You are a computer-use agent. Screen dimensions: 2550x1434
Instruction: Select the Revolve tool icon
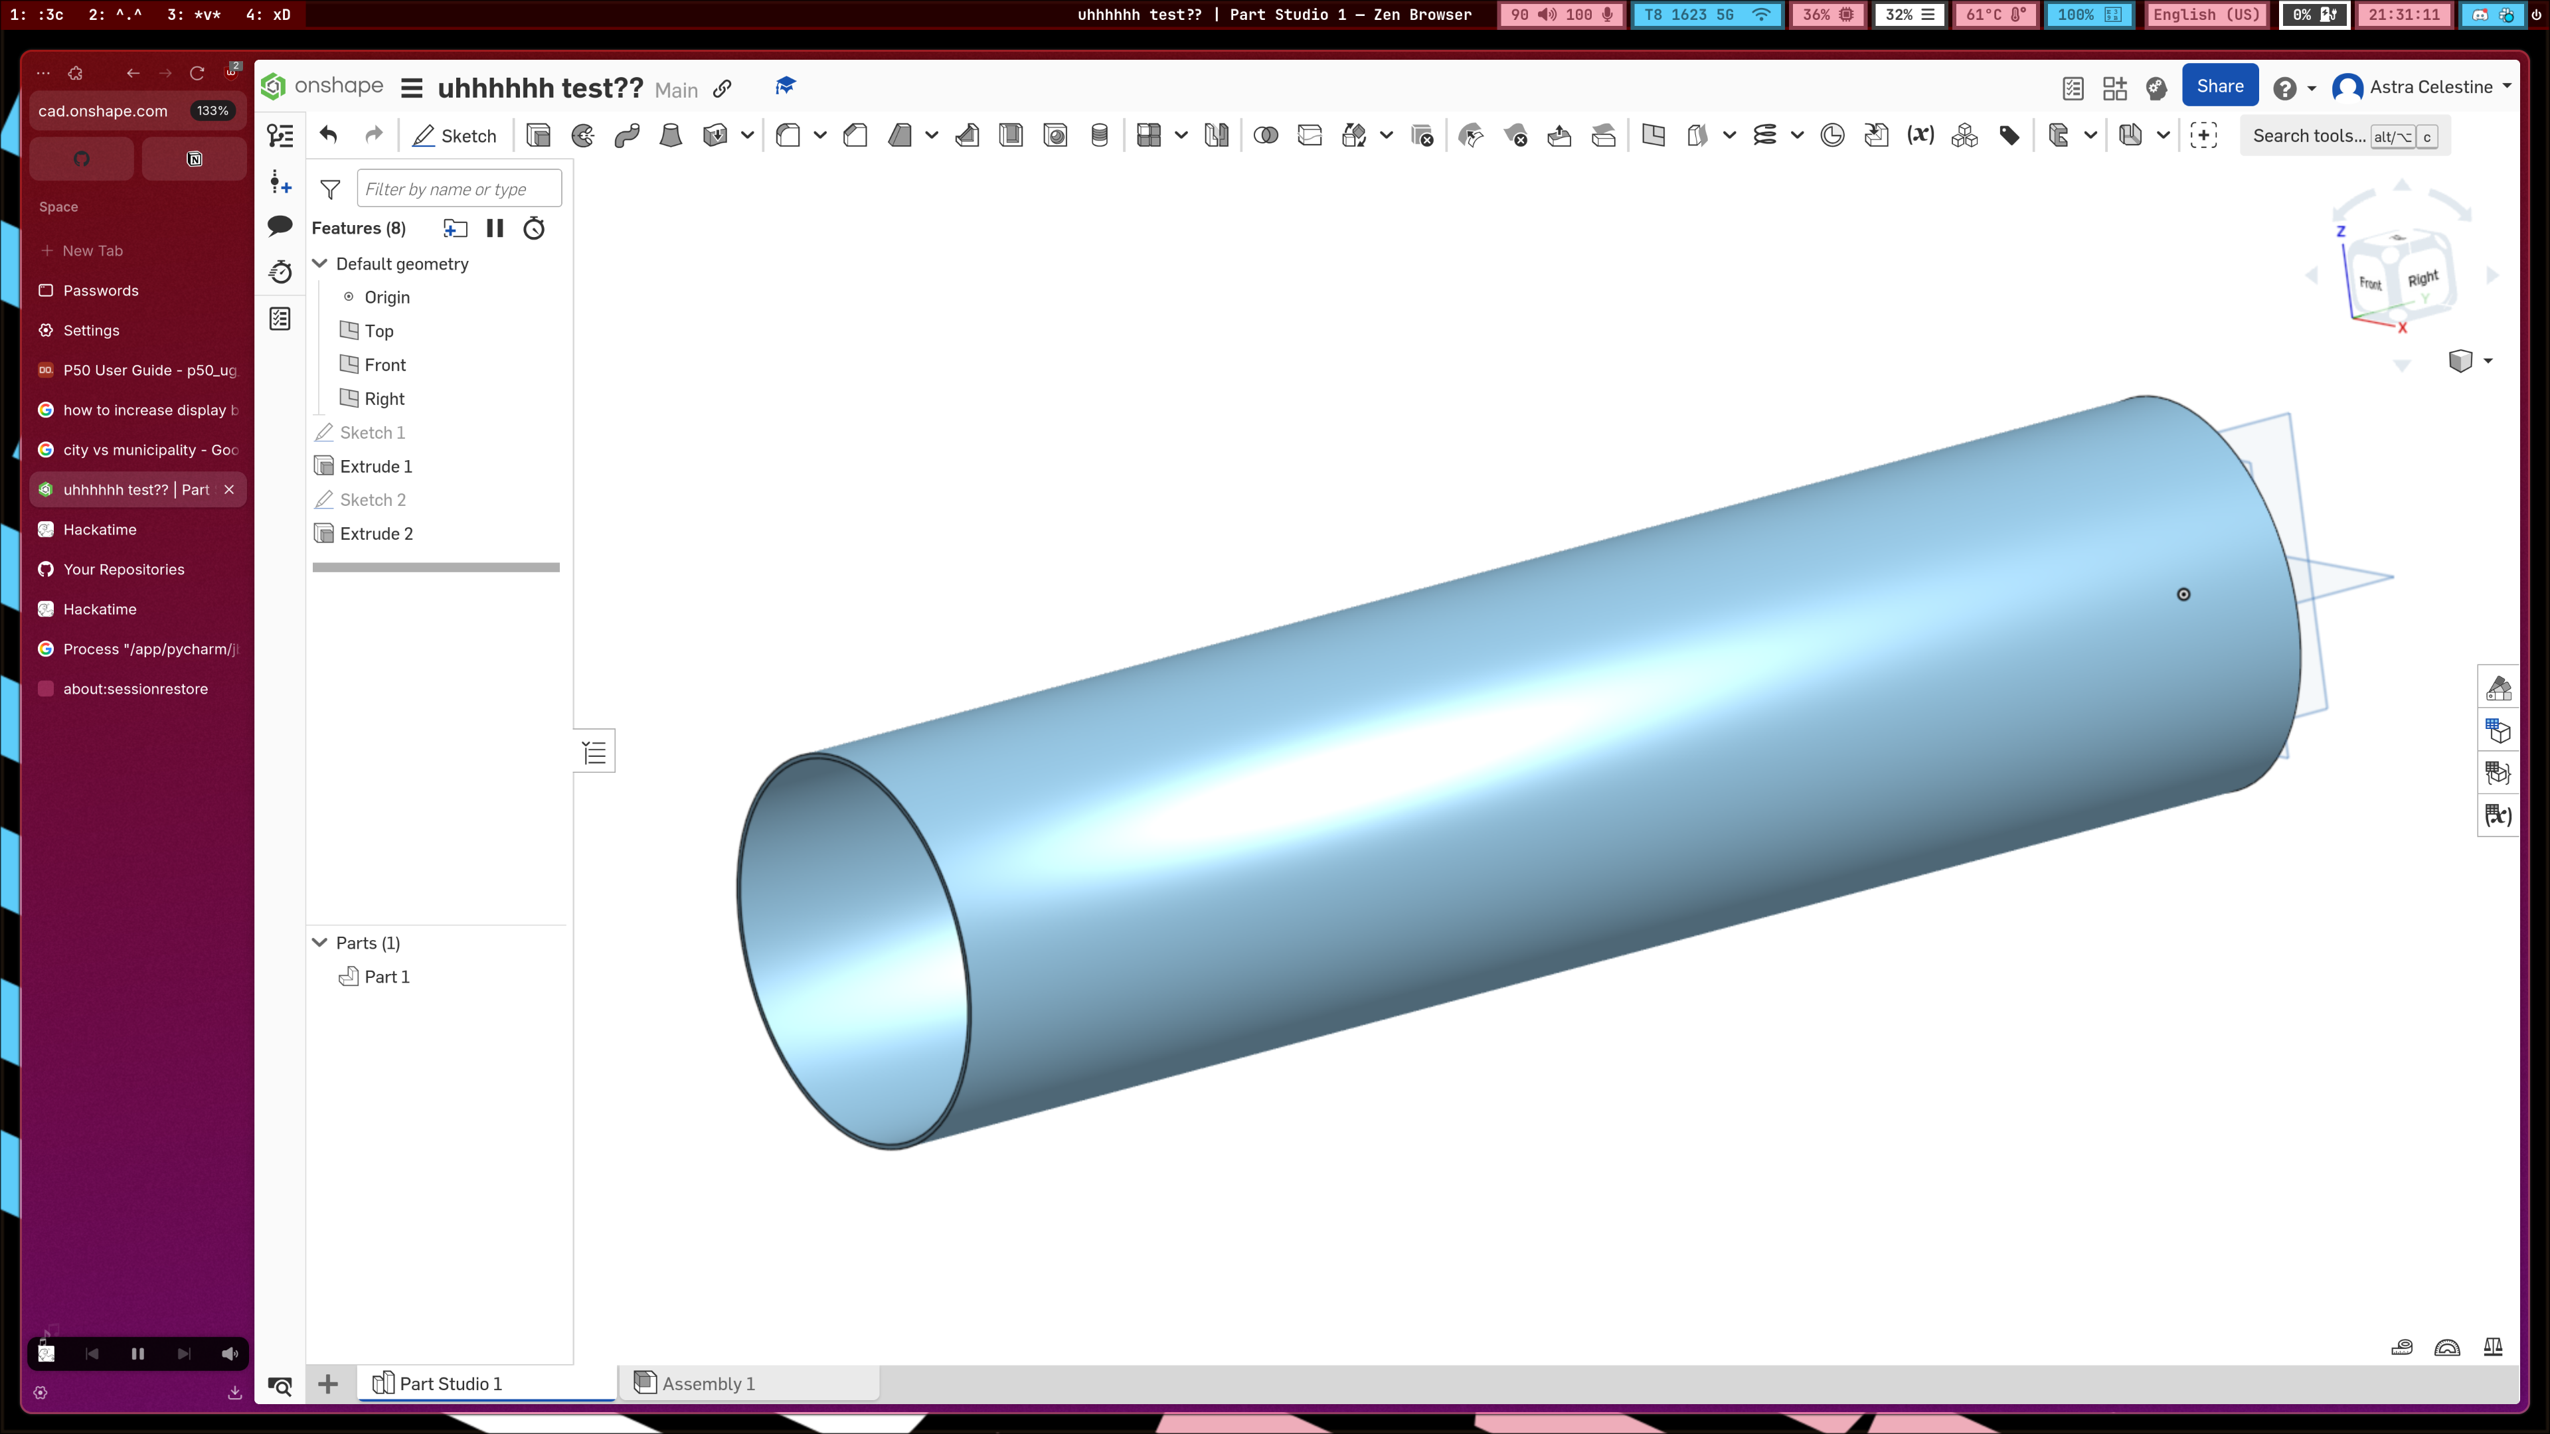point(583,135)
